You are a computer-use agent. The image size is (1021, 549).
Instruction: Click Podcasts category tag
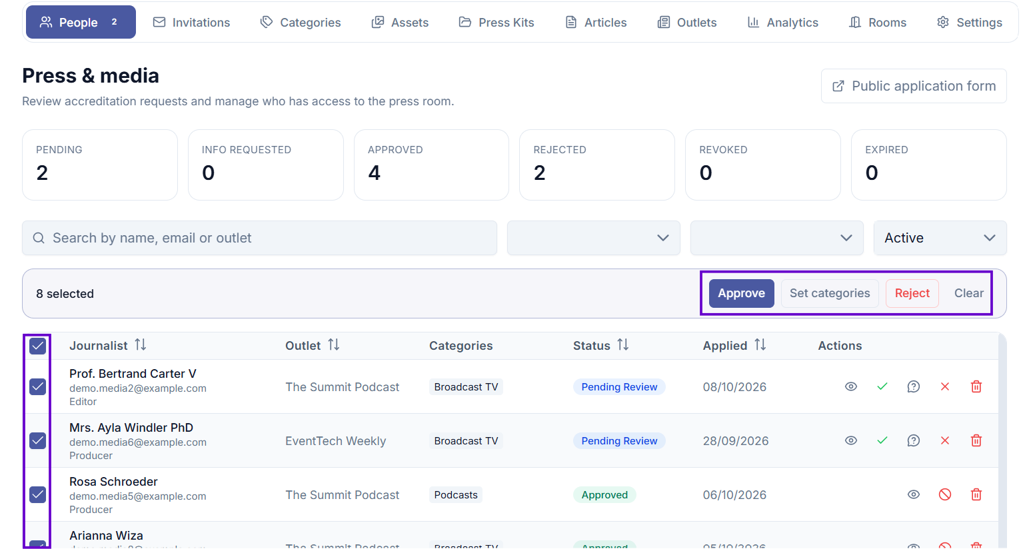456,494
